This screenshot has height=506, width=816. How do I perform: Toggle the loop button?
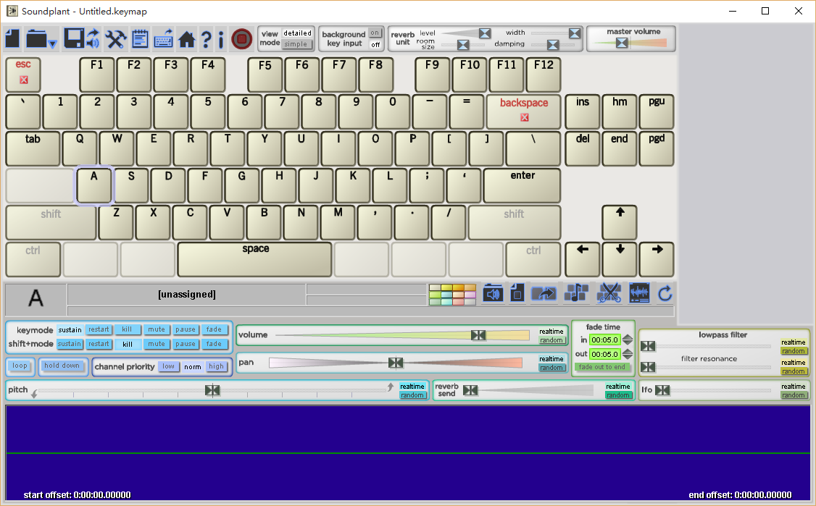20,366
